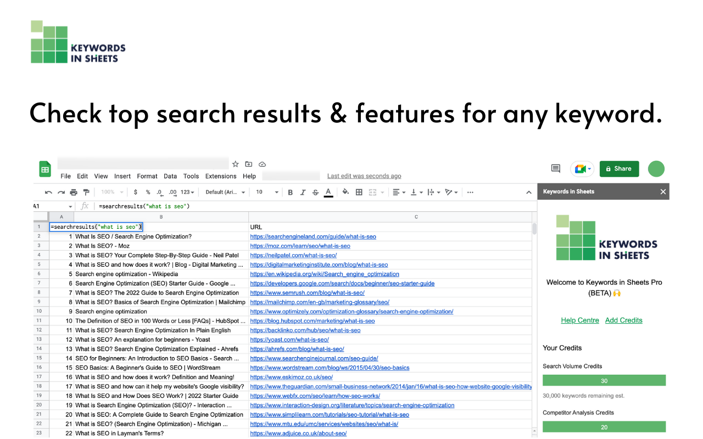
Task: Toggle bold formatting
Action: coord(291,192)
